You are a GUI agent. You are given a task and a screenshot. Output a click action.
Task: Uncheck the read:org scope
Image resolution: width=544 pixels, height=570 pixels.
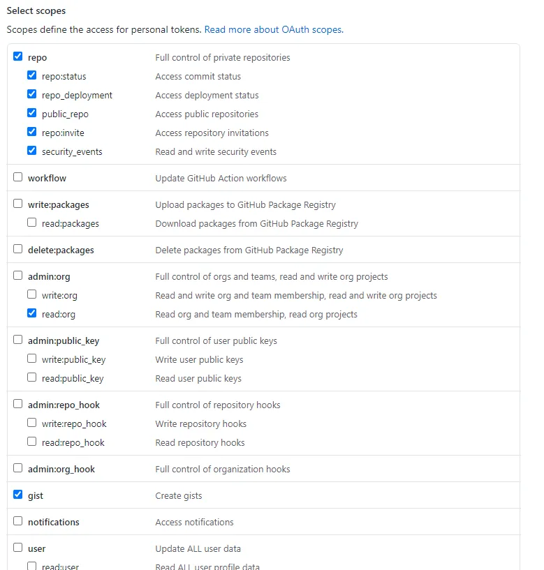(x=32, y=314)
